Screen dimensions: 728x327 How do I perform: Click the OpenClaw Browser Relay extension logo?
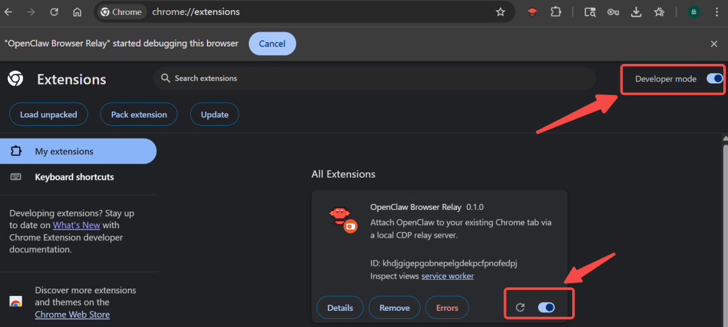tap(342, 219)
